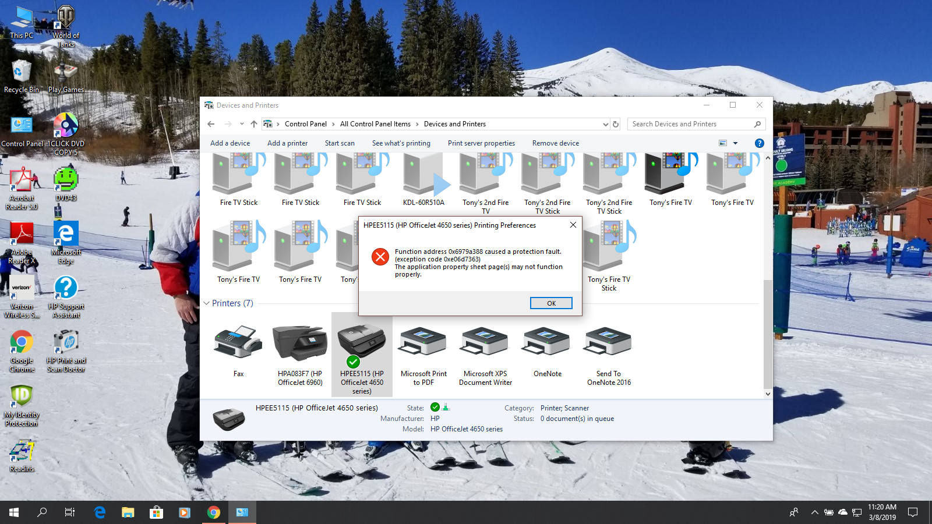Select the KDL-60R510A media device
The width and height of the screenshot is (932, 524).
423,180
